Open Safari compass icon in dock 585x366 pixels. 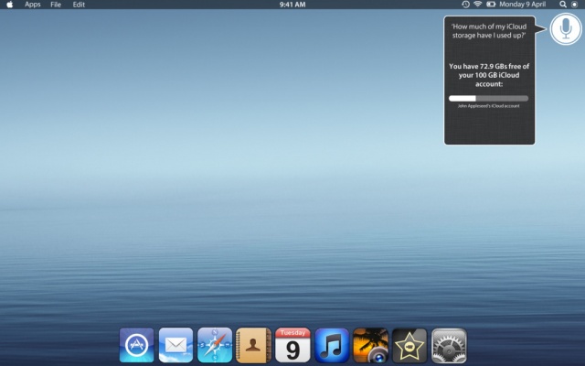(215, 345)
